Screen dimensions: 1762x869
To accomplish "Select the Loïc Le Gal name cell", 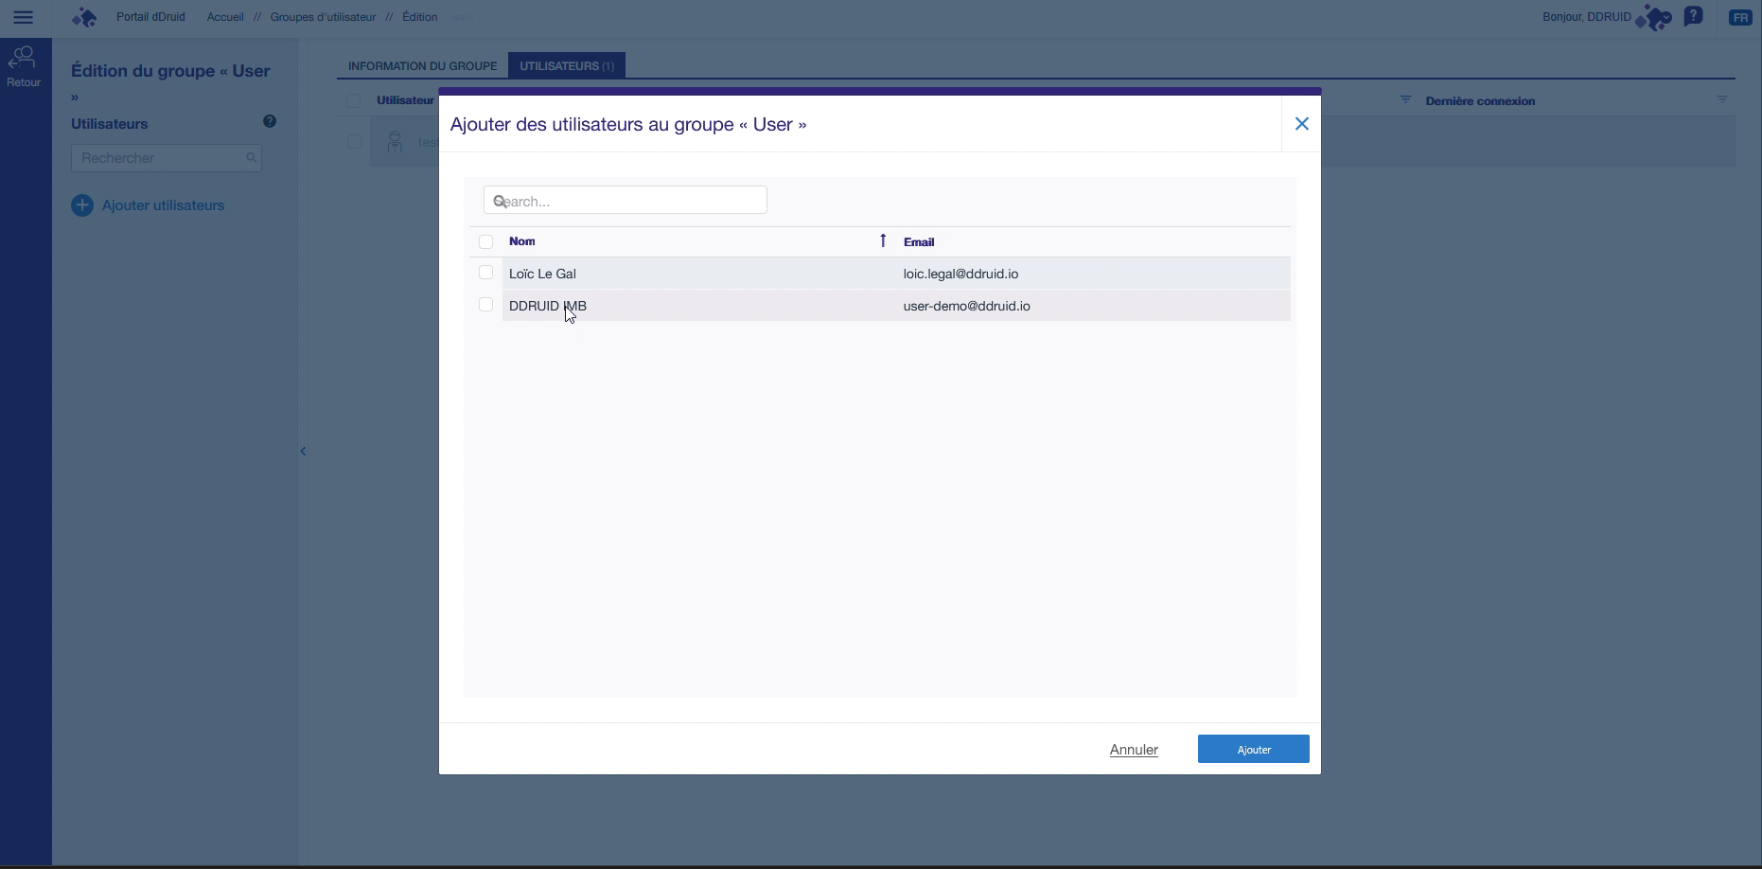I will click(542, 274).
